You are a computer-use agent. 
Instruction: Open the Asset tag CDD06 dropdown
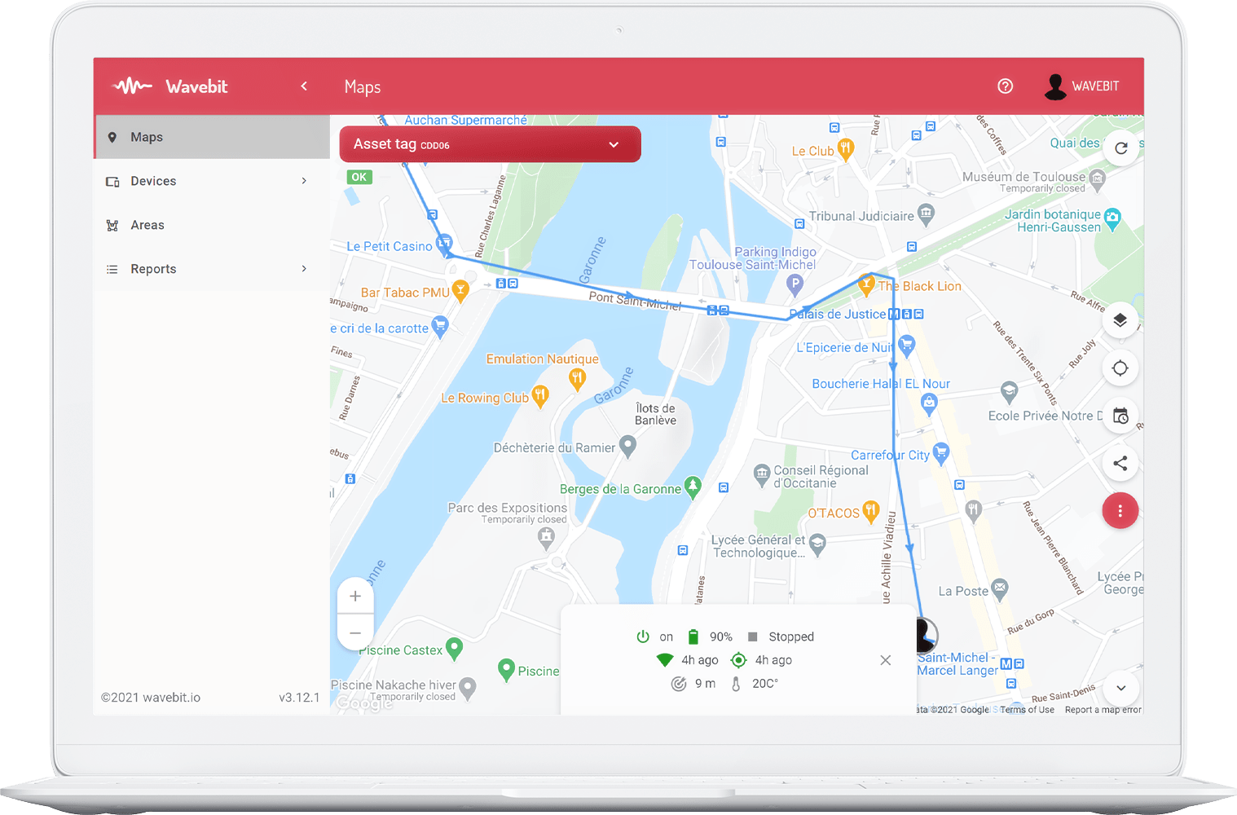coord(490,144)
